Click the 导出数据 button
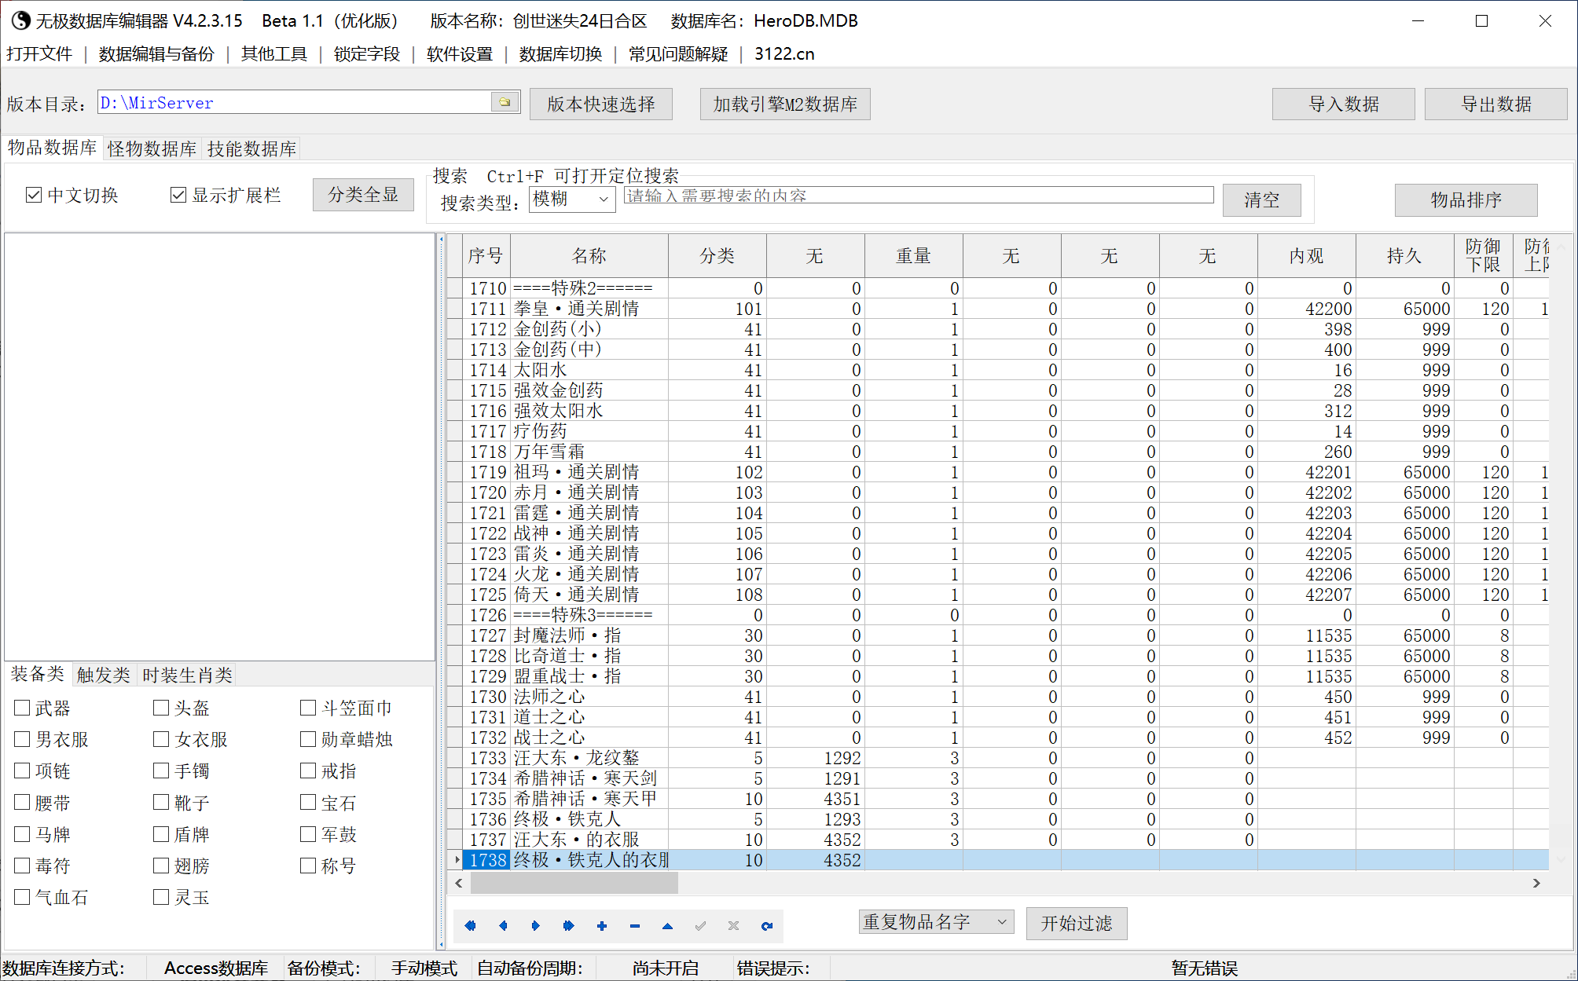1578x981 pixels. [x=1496, y=104]
